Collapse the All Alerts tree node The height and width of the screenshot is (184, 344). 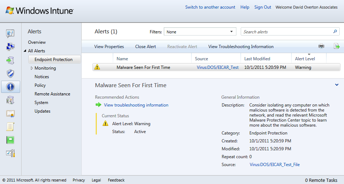pyautogui.click(x=25, y=51)
